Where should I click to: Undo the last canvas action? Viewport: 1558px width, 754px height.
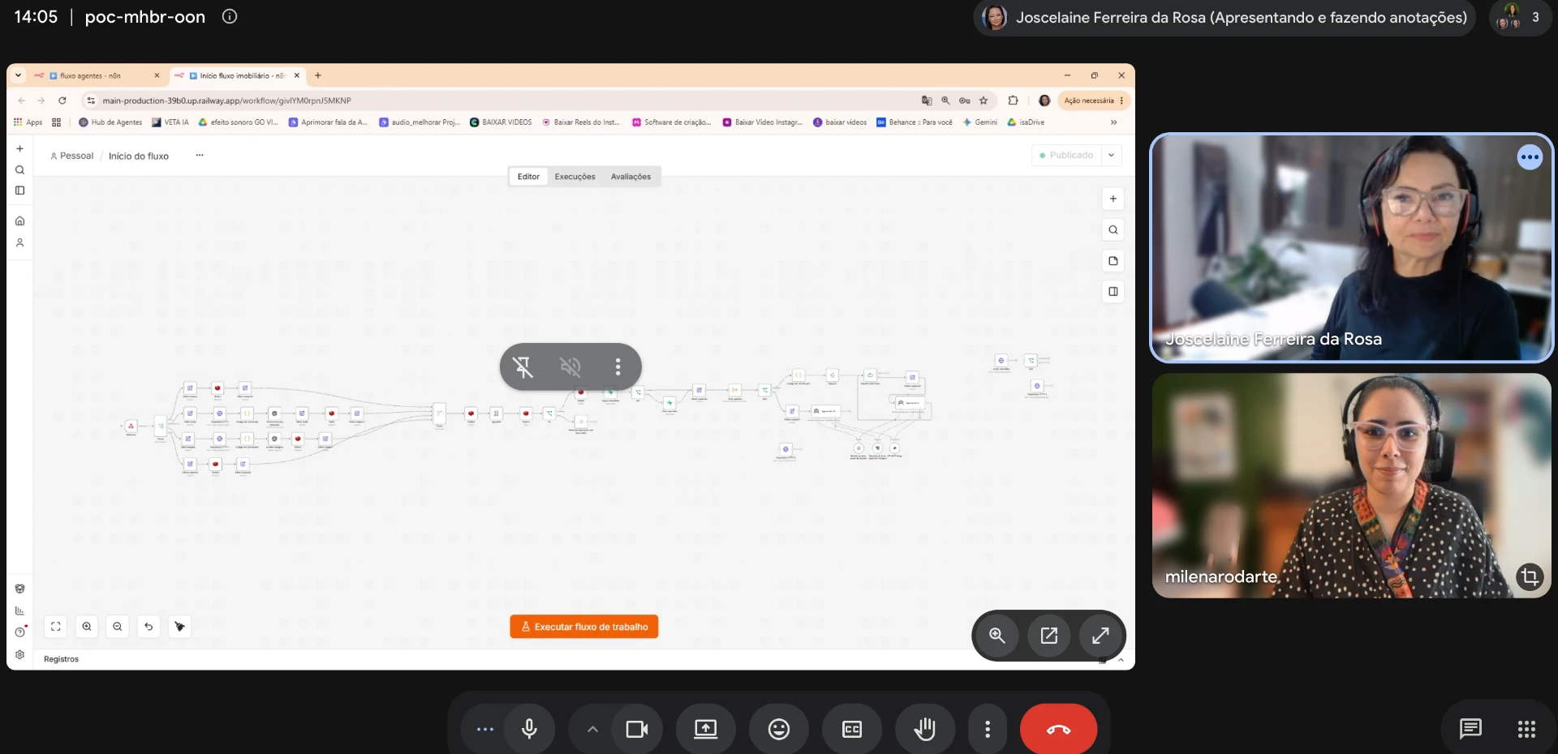148,626
